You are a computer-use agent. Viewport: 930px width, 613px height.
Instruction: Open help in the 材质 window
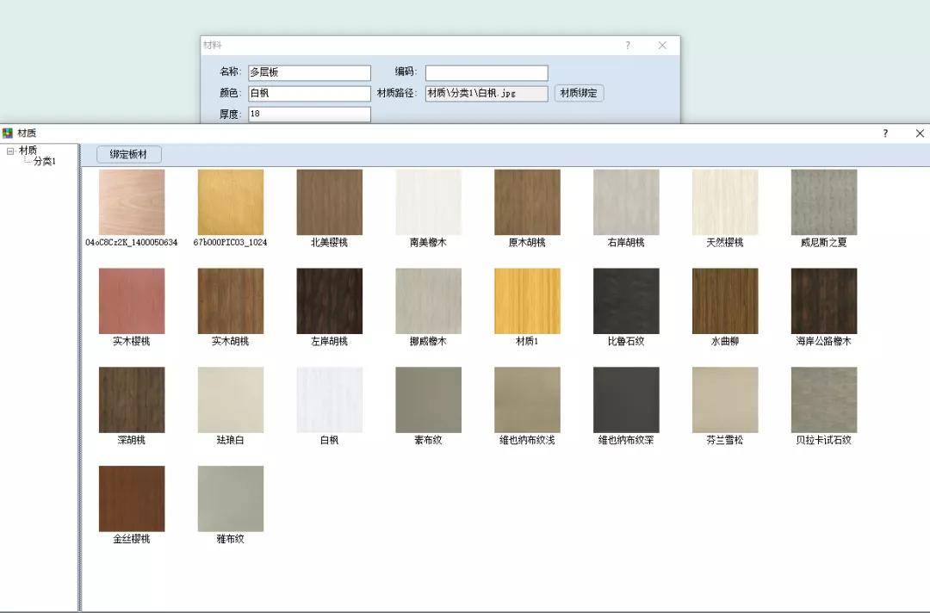click(x=885, y=133)
